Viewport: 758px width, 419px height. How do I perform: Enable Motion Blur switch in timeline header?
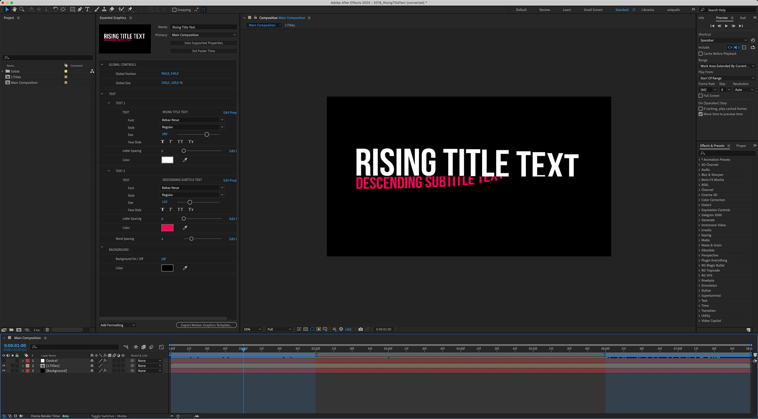(x=151, y=347)
